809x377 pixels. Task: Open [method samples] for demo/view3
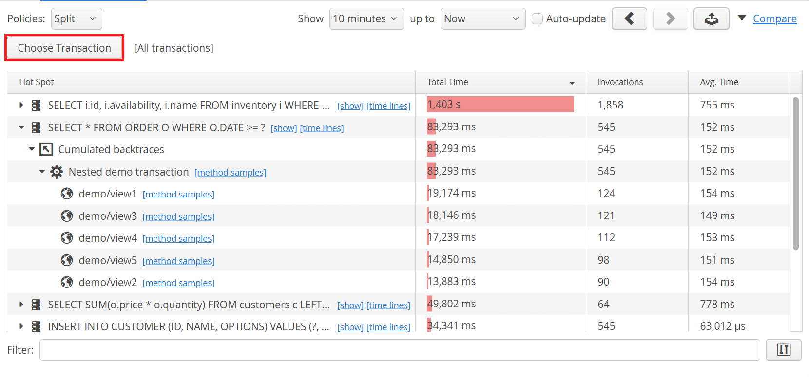tap(178, 216)
